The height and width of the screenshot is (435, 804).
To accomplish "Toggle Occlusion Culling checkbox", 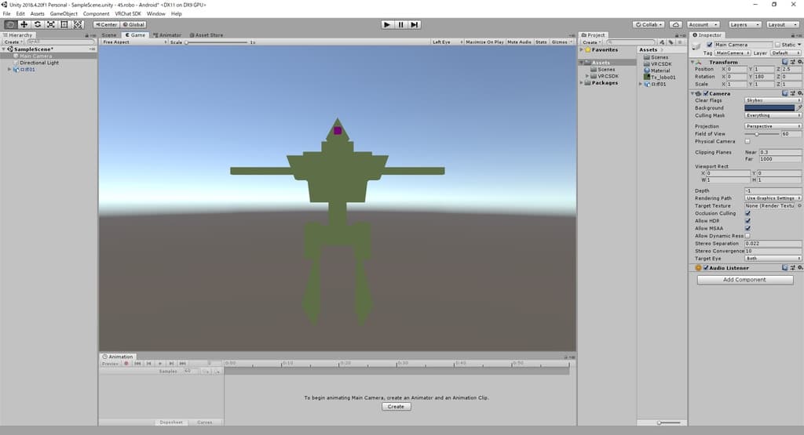I will (747, 213).
